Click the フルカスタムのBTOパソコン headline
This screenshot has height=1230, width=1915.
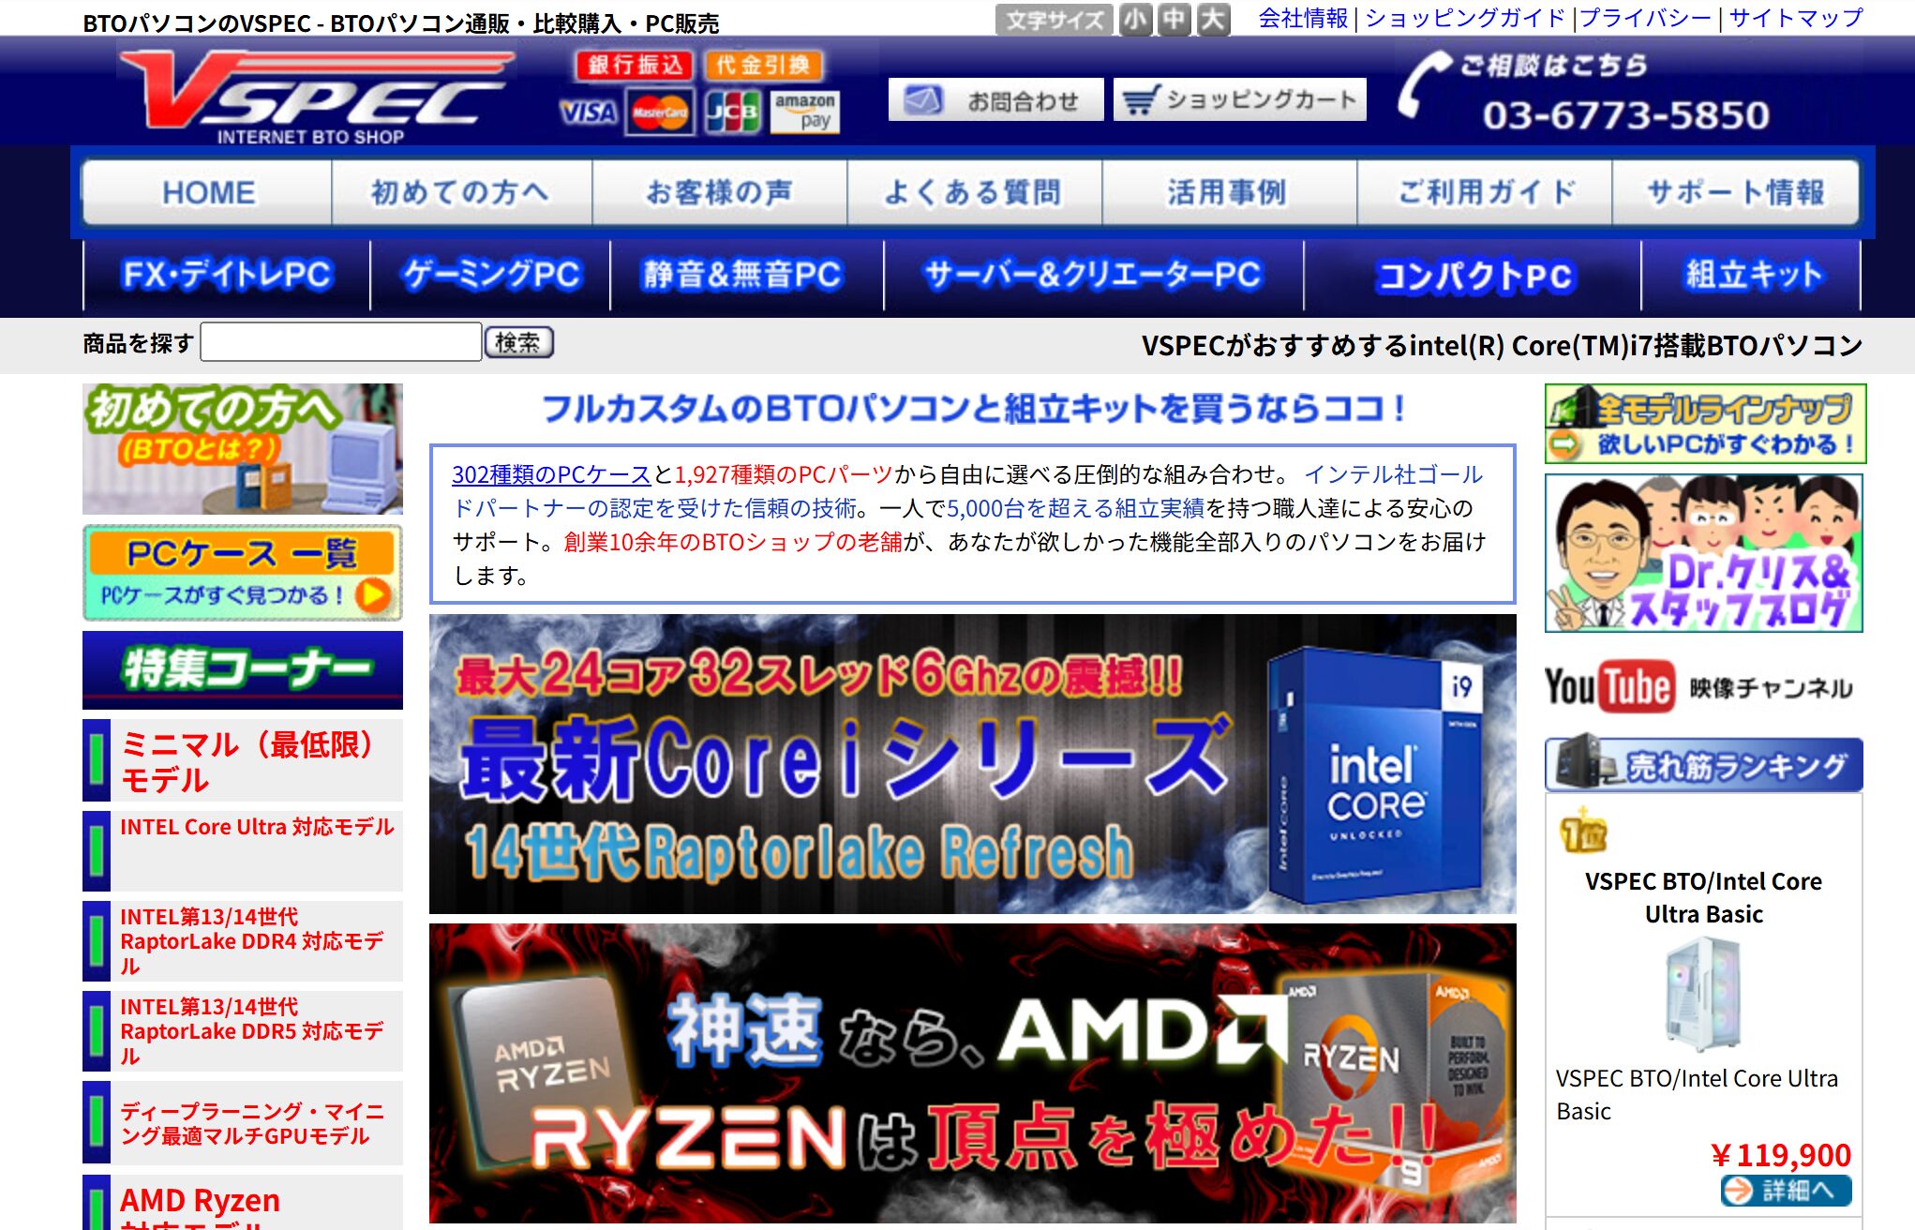(x=972, y=408)
